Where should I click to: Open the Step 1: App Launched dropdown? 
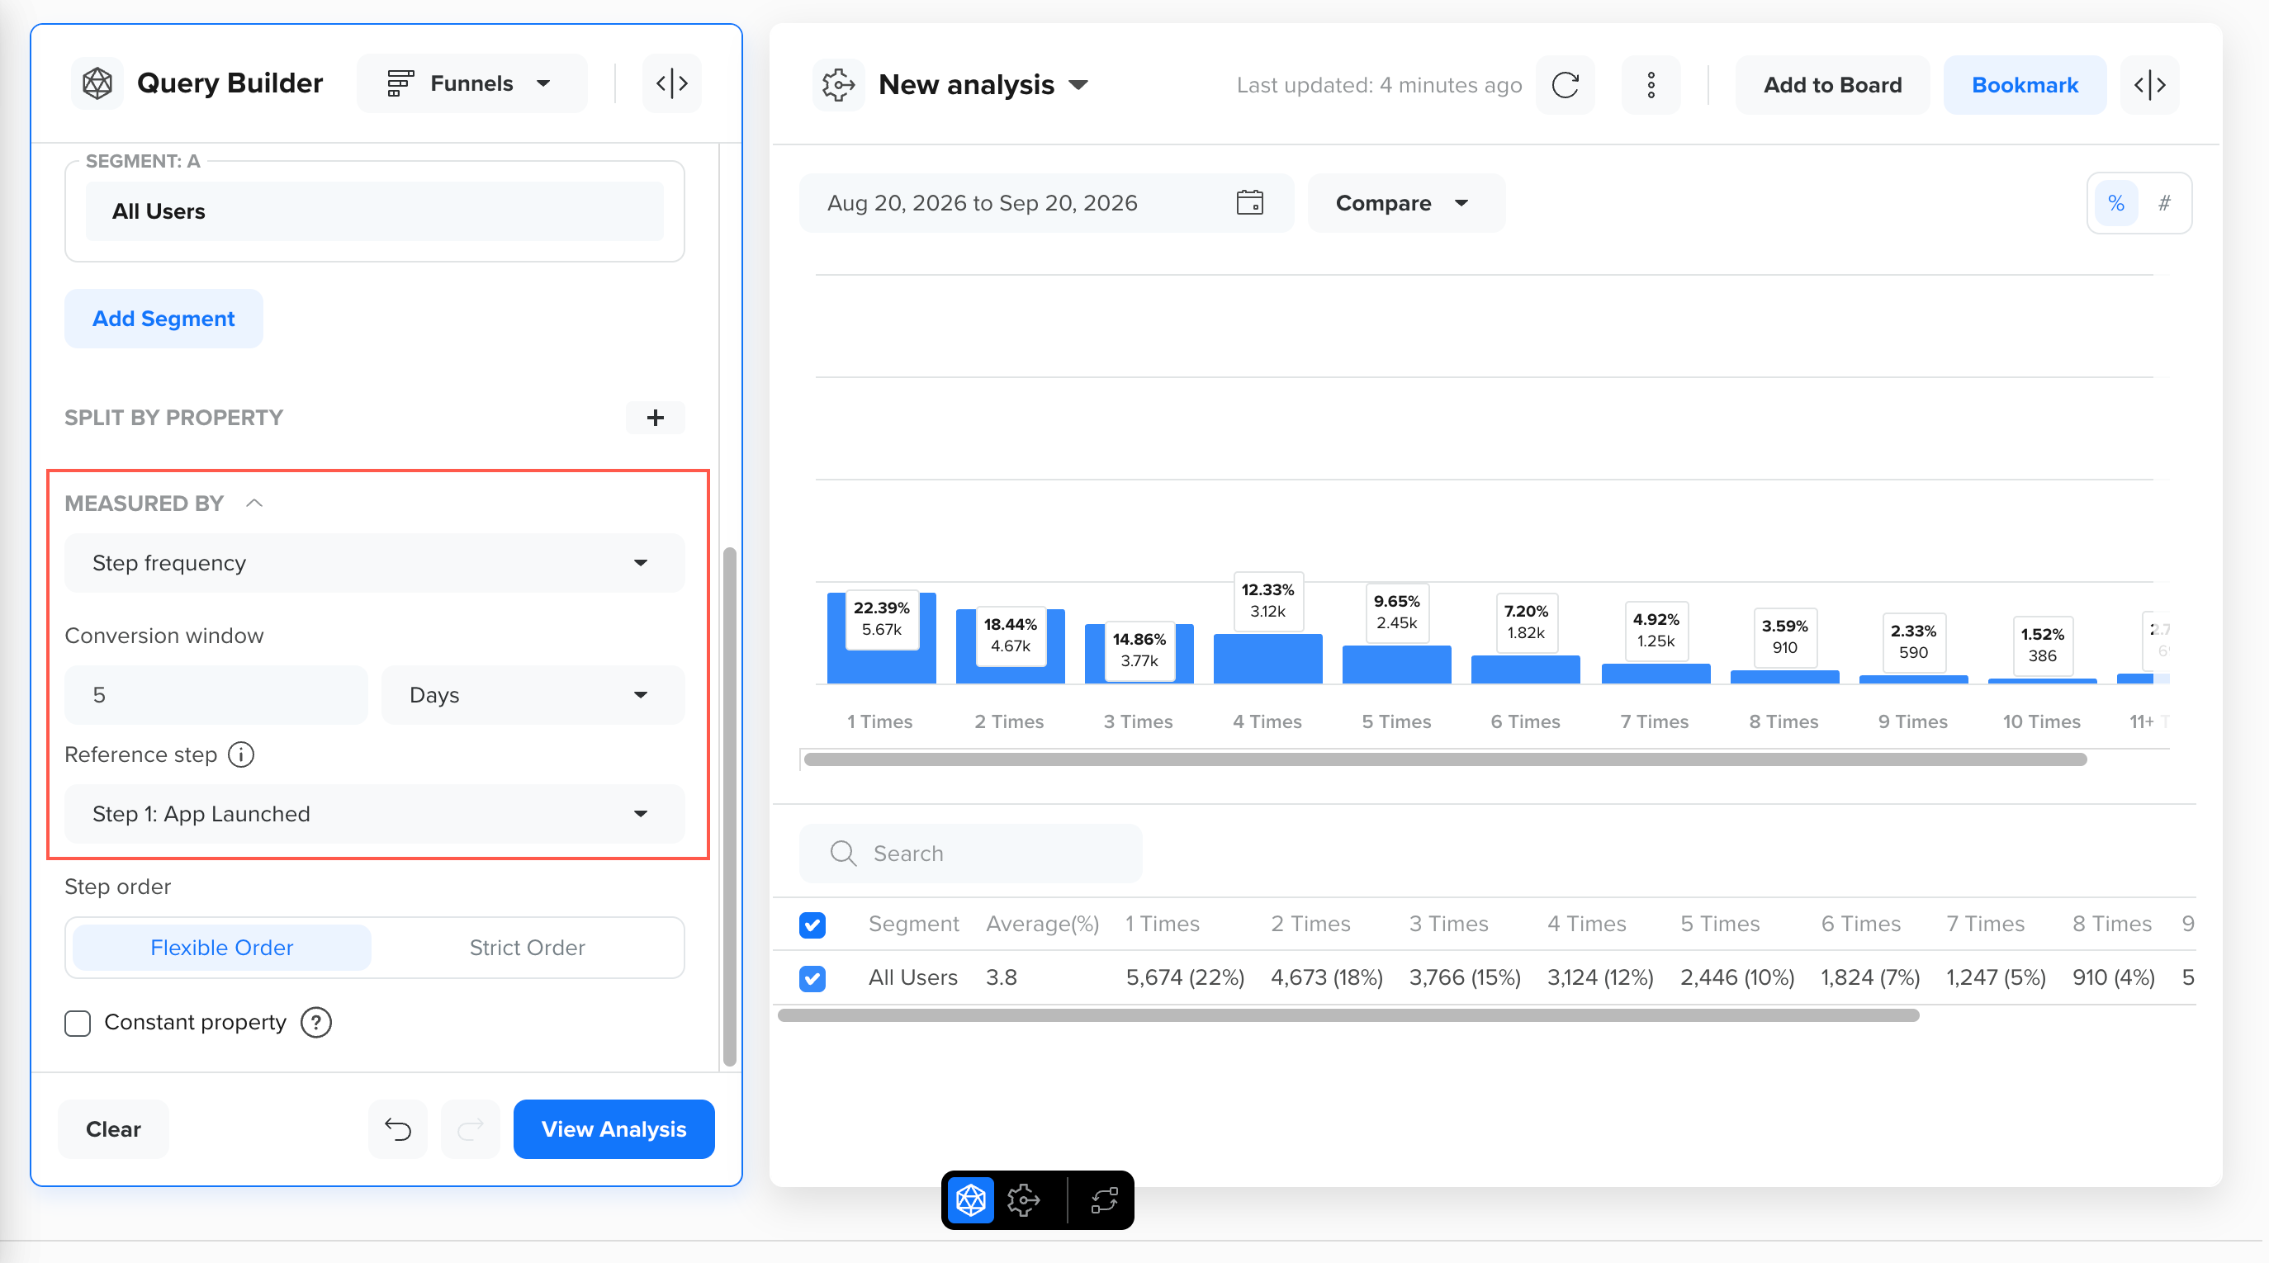374,814
